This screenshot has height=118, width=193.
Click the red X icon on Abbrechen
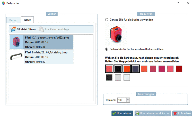175,113
